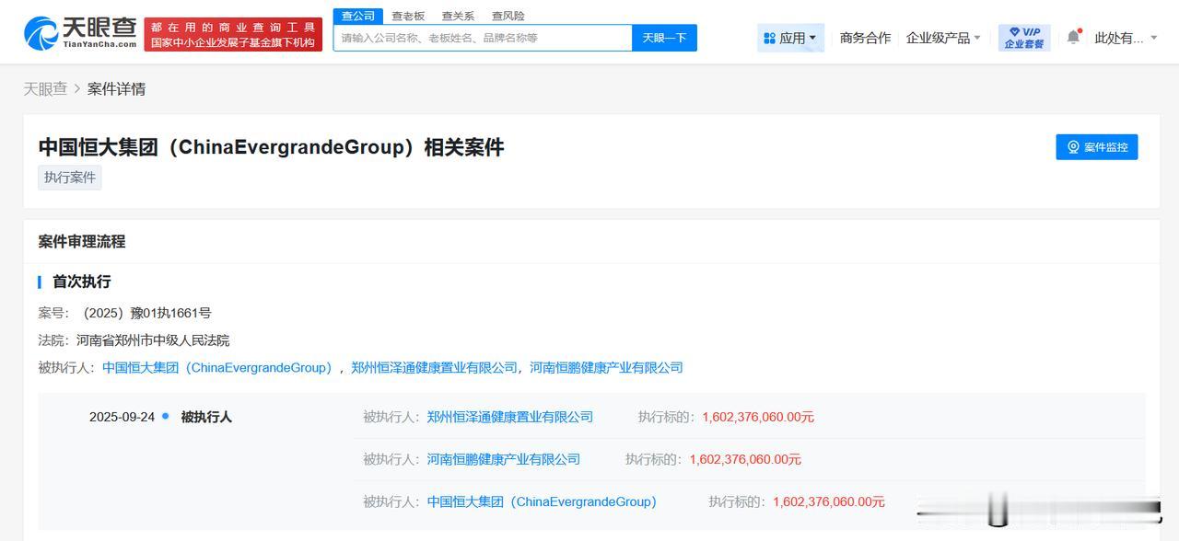The width and height of the screenshot is (1179, 541).
Task: Expand the 企业级产品 dropdown
Action: (x=943, y=38)
